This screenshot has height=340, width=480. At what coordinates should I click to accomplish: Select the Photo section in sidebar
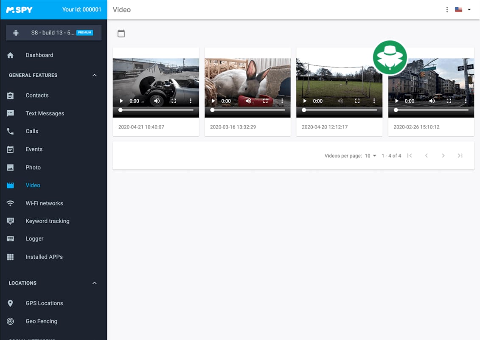tap(33, 167)
